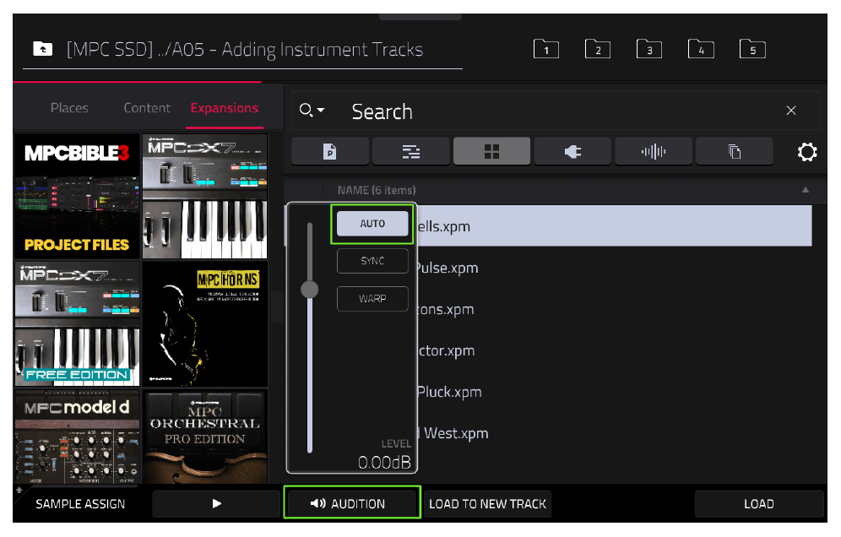Open MPC Bible 3 Project Files expansion

77,197
